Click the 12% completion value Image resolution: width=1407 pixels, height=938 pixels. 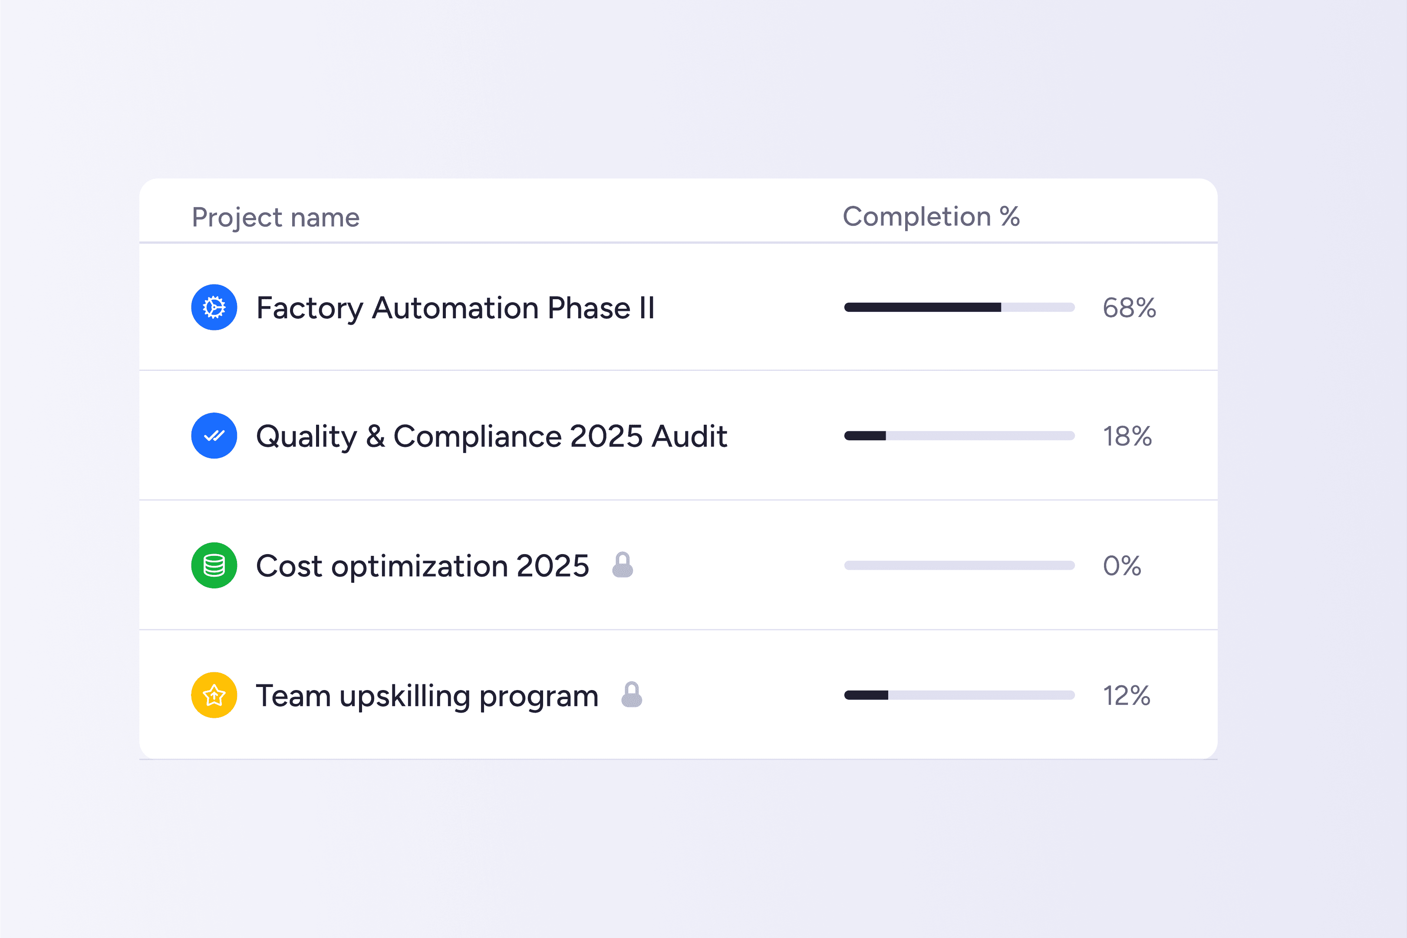coord(1127,696)
